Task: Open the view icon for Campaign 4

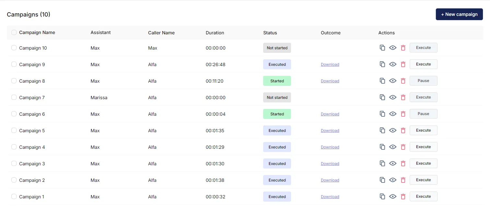Action: [392, 147]
